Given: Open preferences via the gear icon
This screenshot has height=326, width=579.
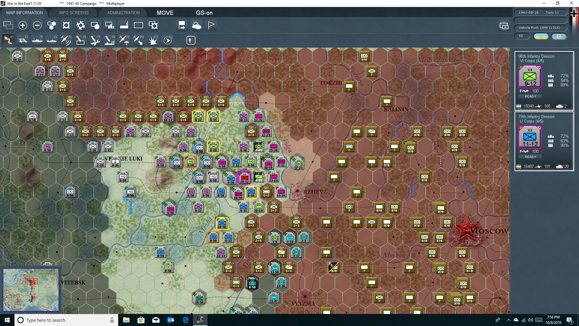Looking at the screenshot, I should click(81, 25).
